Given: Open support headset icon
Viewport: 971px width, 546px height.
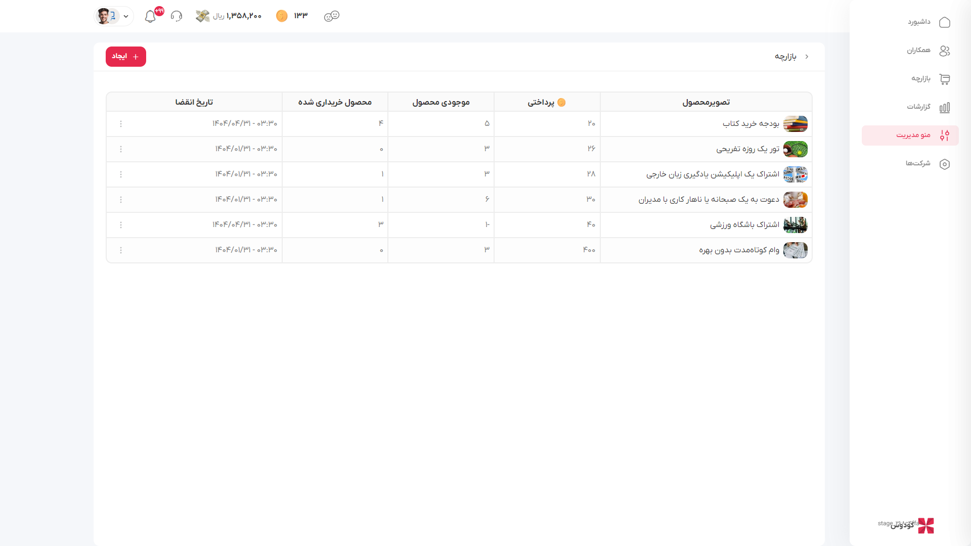Looking at the screenshot, I should point(176,16).
